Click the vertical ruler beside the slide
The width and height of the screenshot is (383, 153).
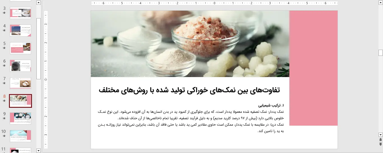click(x=46, y=80)
